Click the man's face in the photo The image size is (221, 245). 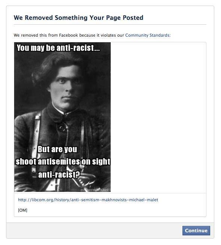69,88
